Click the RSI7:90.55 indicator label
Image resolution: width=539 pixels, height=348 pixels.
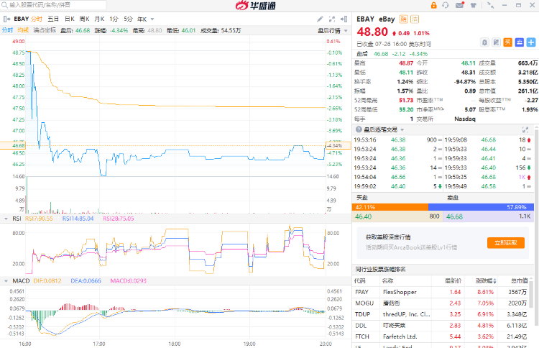[39, 219]
